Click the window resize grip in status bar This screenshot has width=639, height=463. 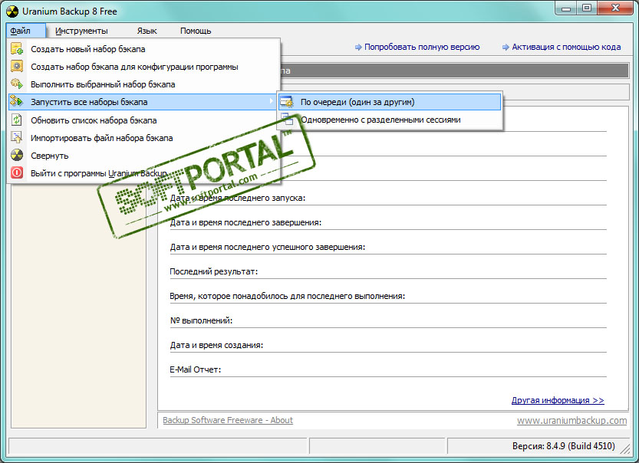pos(625,448)
